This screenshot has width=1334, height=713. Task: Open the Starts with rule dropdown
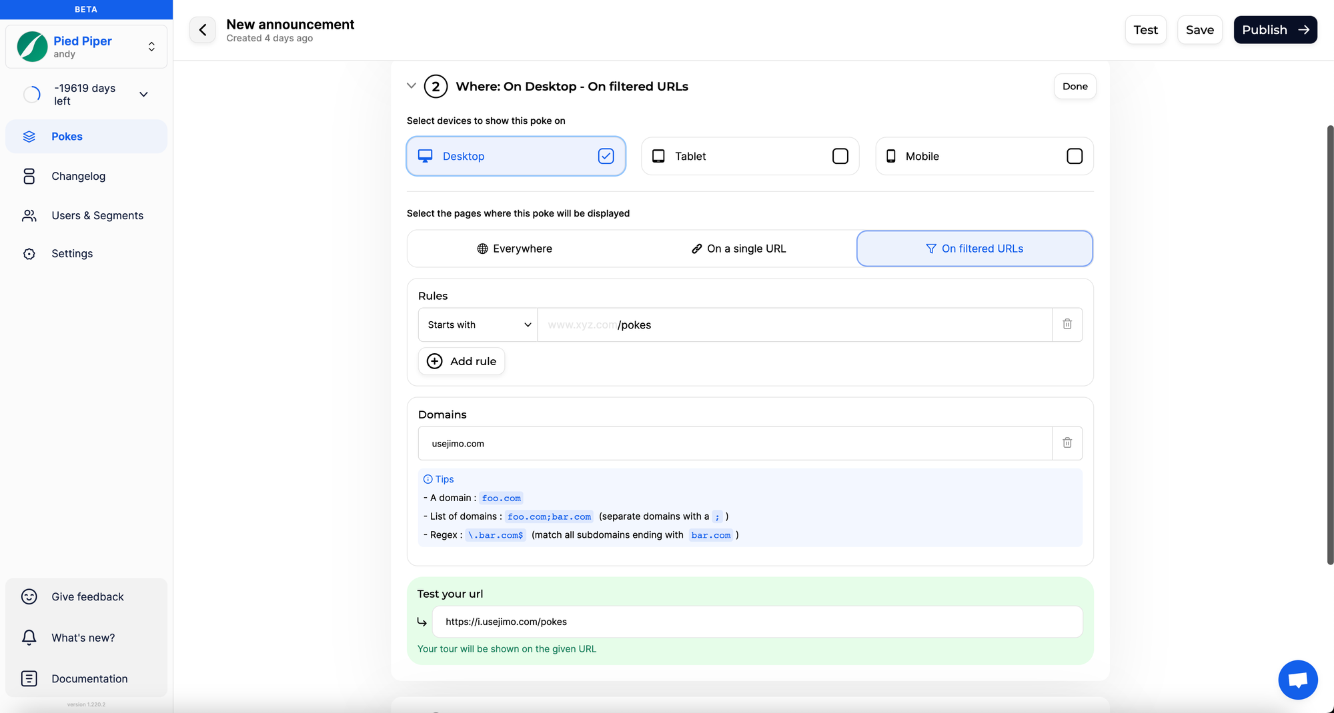coord(478,325)
